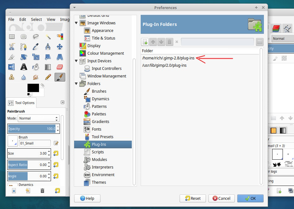
Task: Select the Select by Colour tool
Action: pyautogui.click(x=60, y=36)
